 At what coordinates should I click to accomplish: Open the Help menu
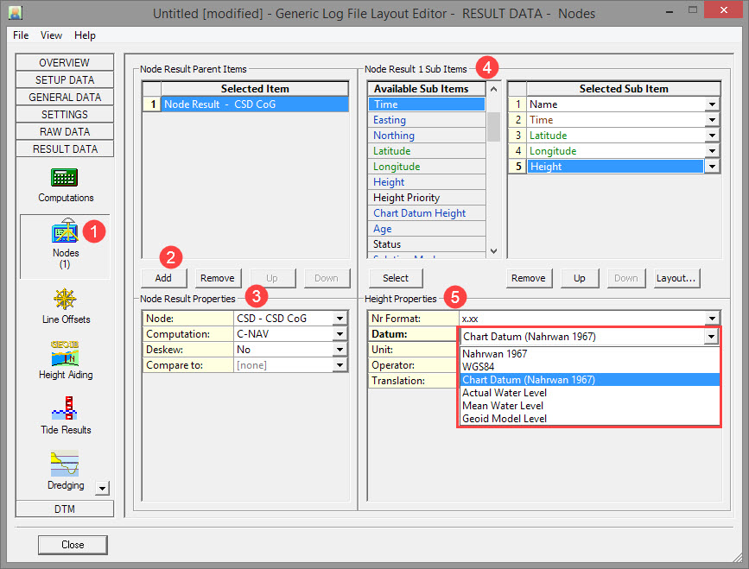pyautogui.click(x=85, y=35)
